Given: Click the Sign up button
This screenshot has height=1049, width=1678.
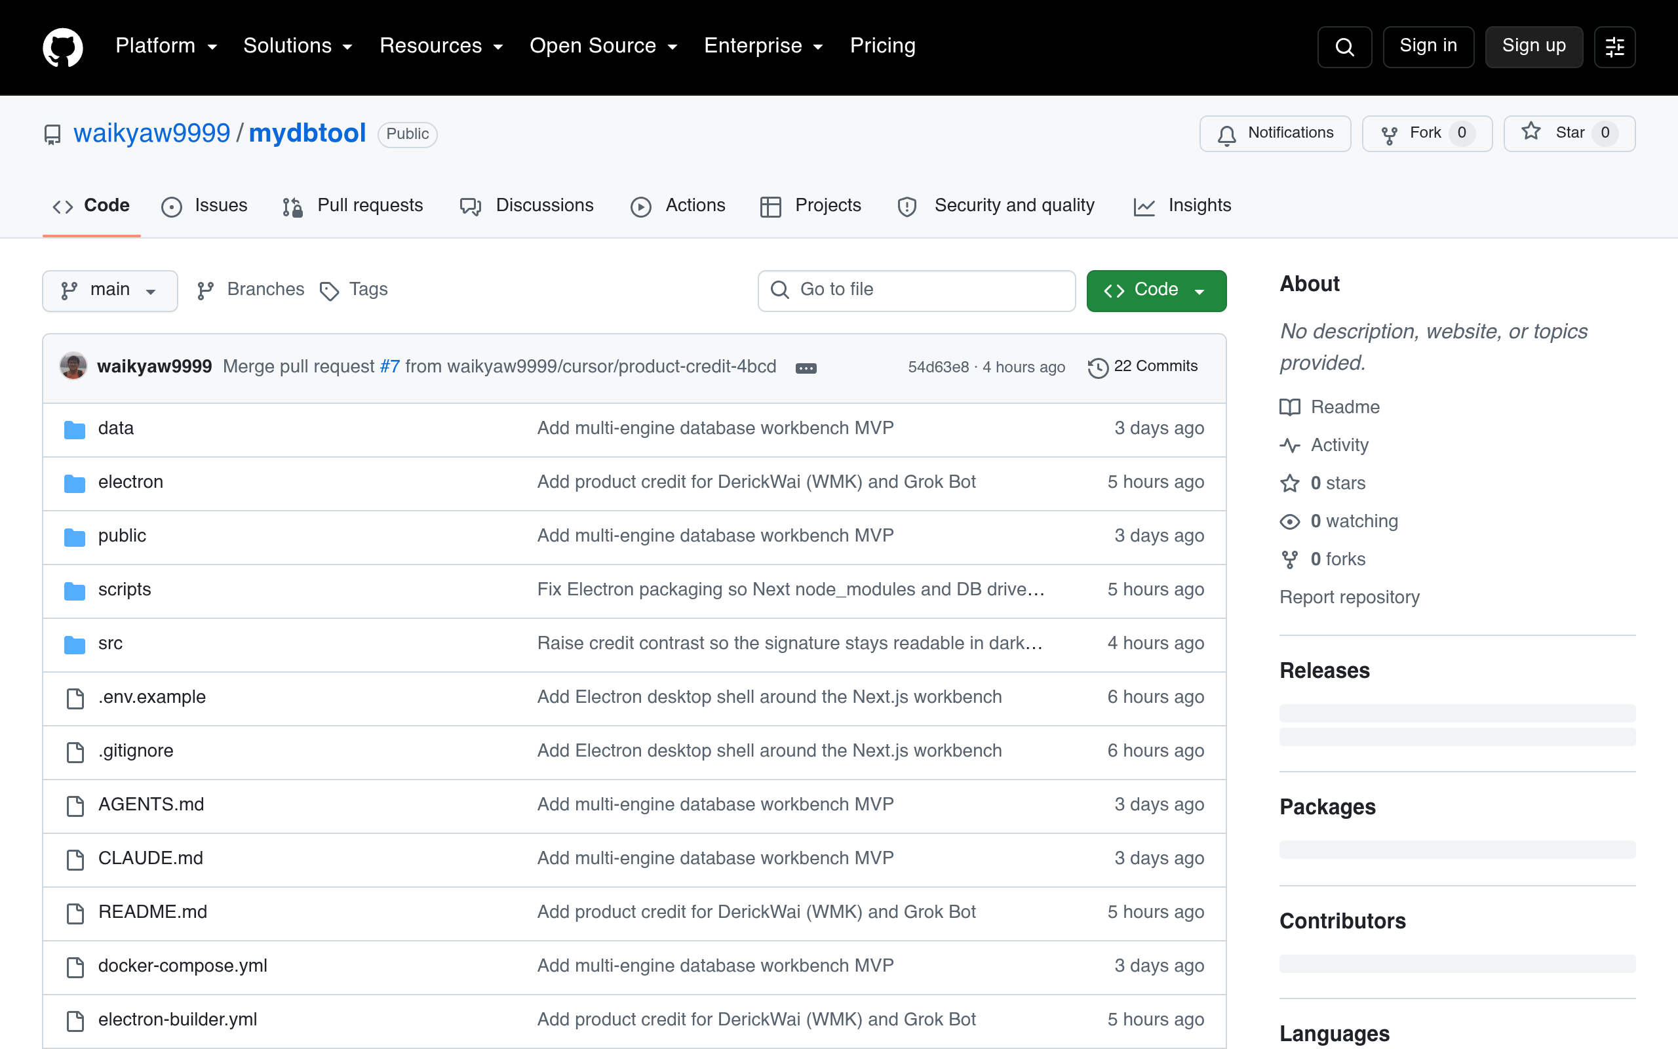Looking at the screenshot, I should (x=1534, y=47).
